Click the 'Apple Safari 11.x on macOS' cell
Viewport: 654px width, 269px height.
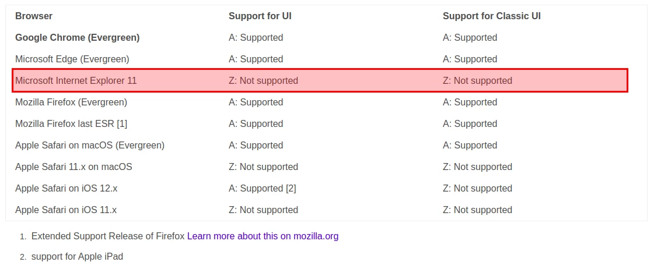tap(74, 167)
